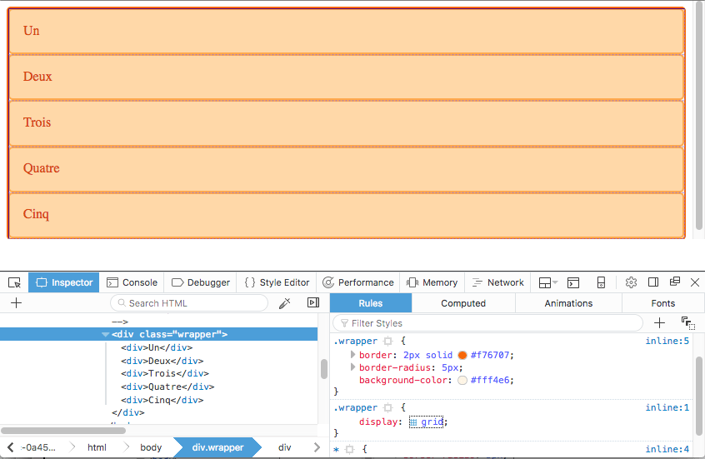
Task: Focus the Filter Styles input field
Action: tap(492, 322)
